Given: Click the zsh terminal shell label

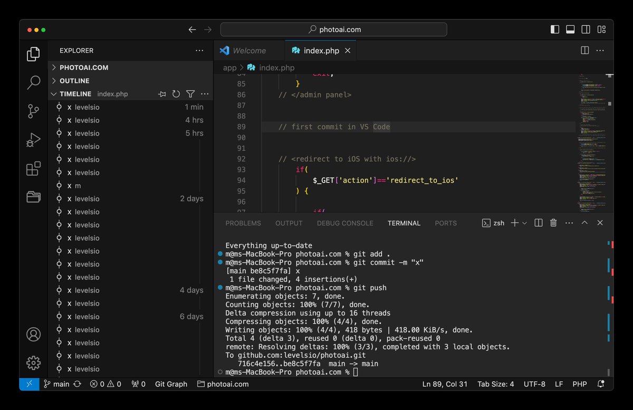Looking at the screenshot, I should coord(493,223).
